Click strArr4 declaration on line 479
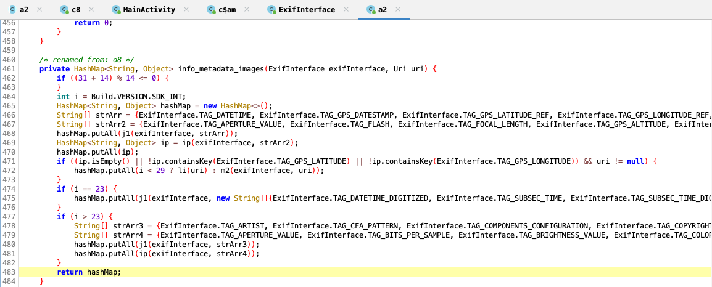This screenshot has height=287, width=712. pyautogui.click(x=131, y=235)
